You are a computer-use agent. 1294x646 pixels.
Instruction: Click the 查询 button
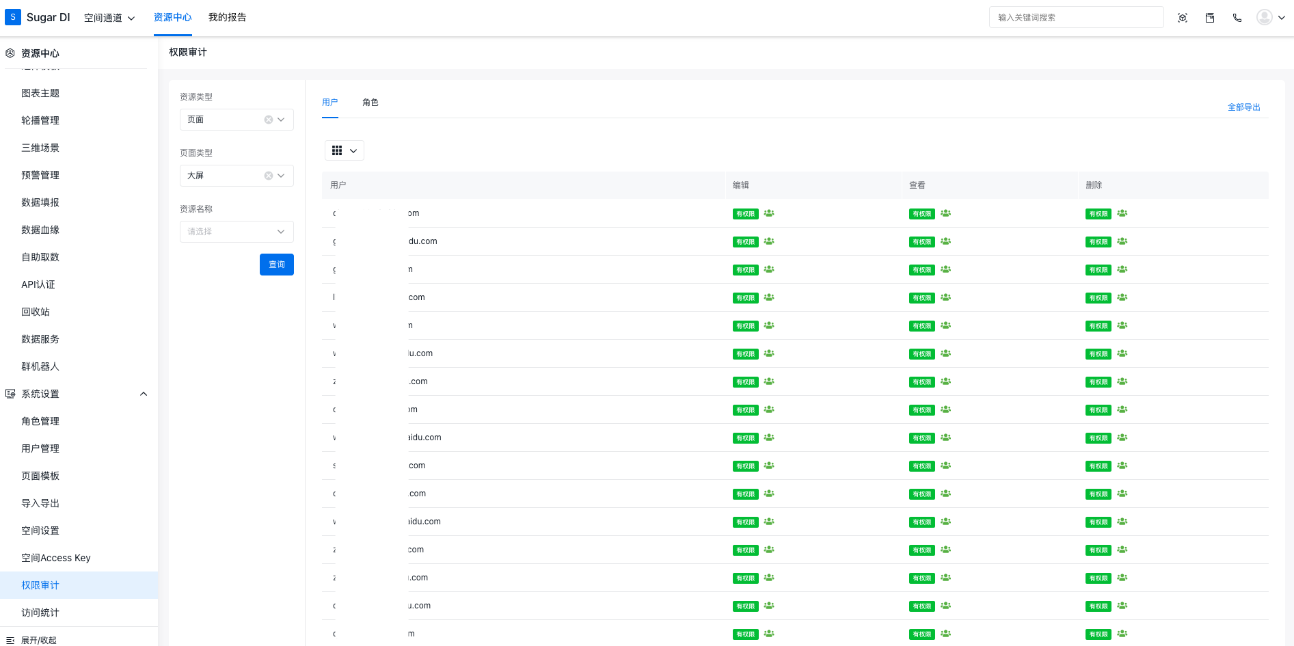click(277, 265)
